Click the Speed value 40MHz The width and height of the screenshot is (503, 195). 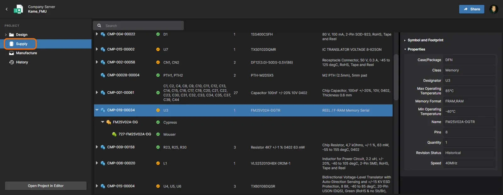click(x=469, y=163)
